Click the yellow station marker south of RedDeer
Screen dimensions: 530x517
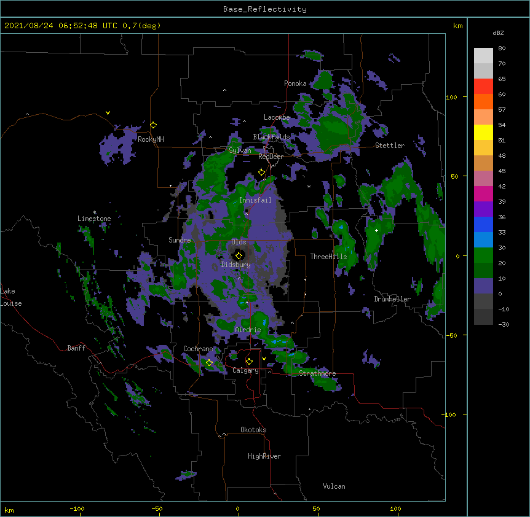[261, 173]
